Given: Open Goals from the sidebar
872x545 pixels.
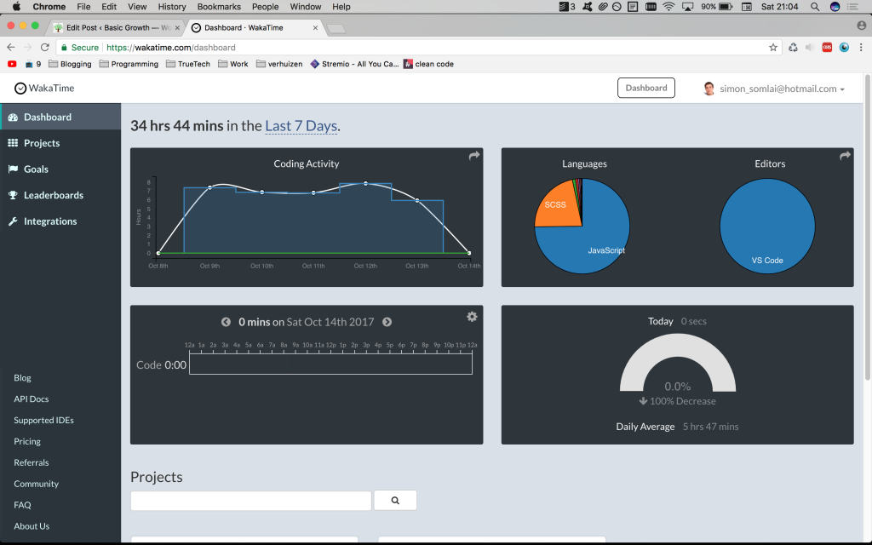Looking at the screenshot, I should click(36, 169).
